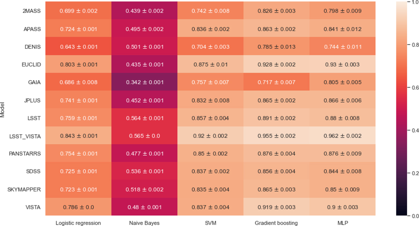This screenshot has width=419, height=226.
Task: Click the SDSS Naive Bayes cell
Action: coord(144,172)
